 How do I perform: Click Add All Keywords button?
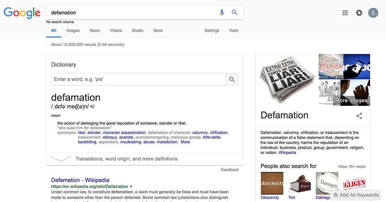point(356,195)
